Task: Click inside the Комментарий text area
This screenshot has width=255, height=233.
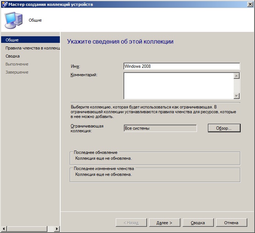Action: [x=179, y=86]
